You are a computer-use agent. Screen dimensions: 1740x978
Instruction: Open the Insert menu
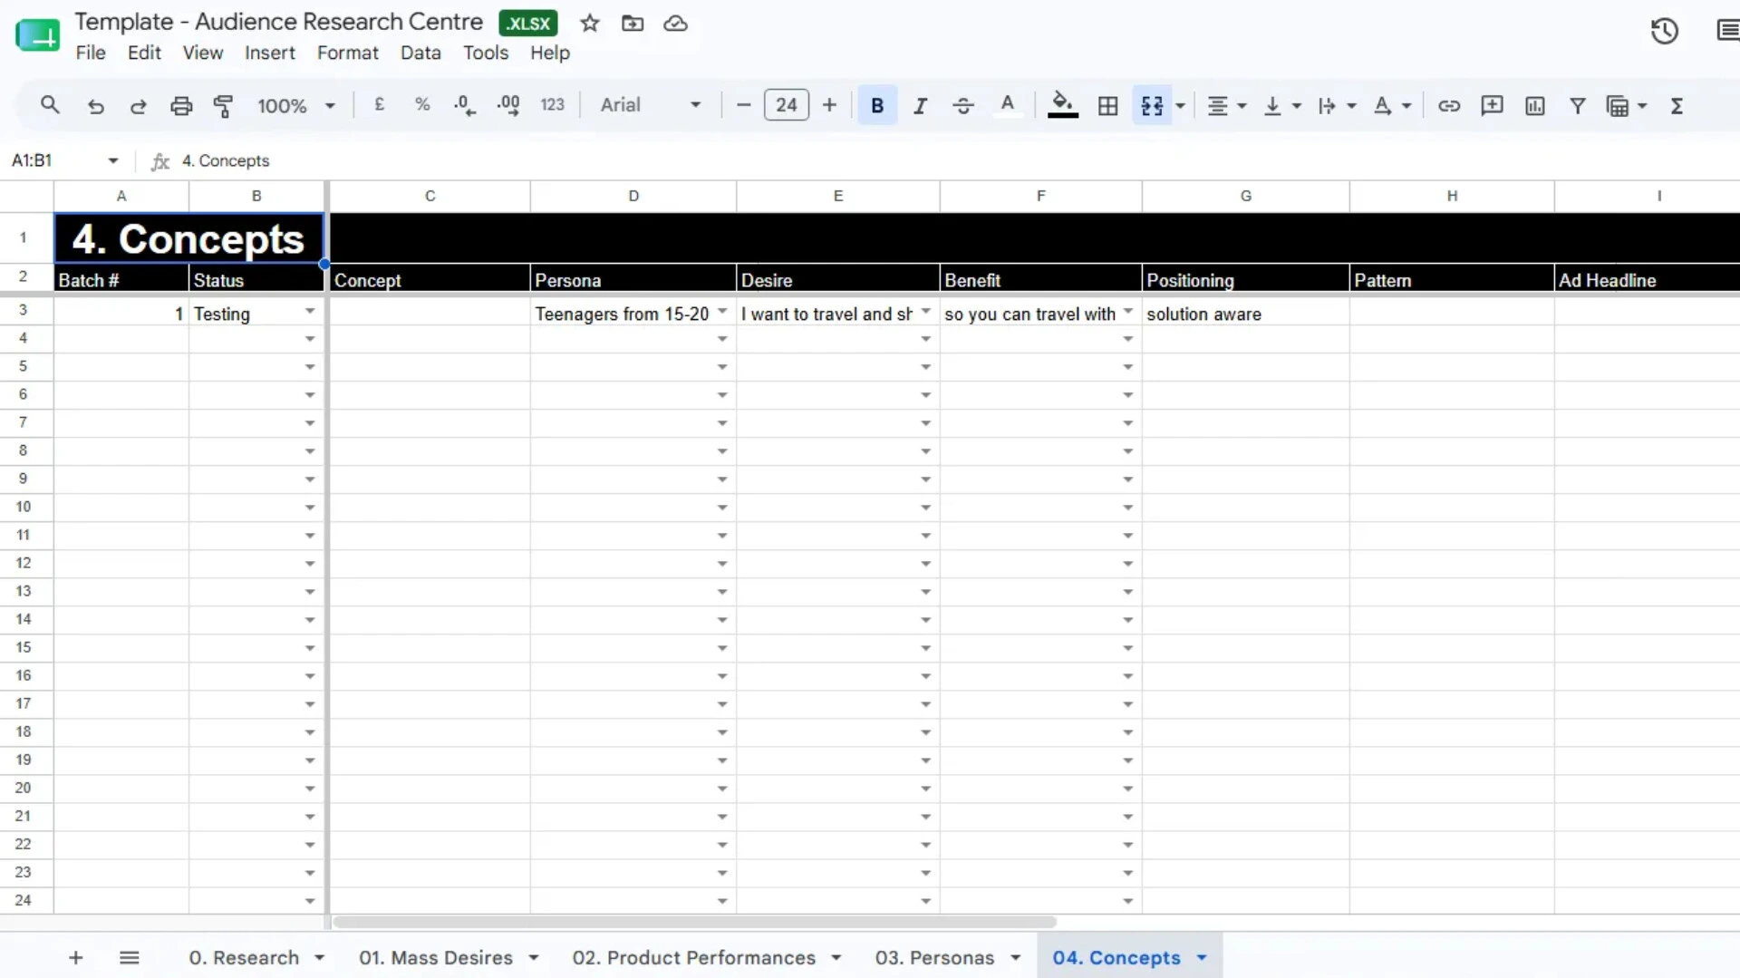pyautogui.click(x=270, y=53)
